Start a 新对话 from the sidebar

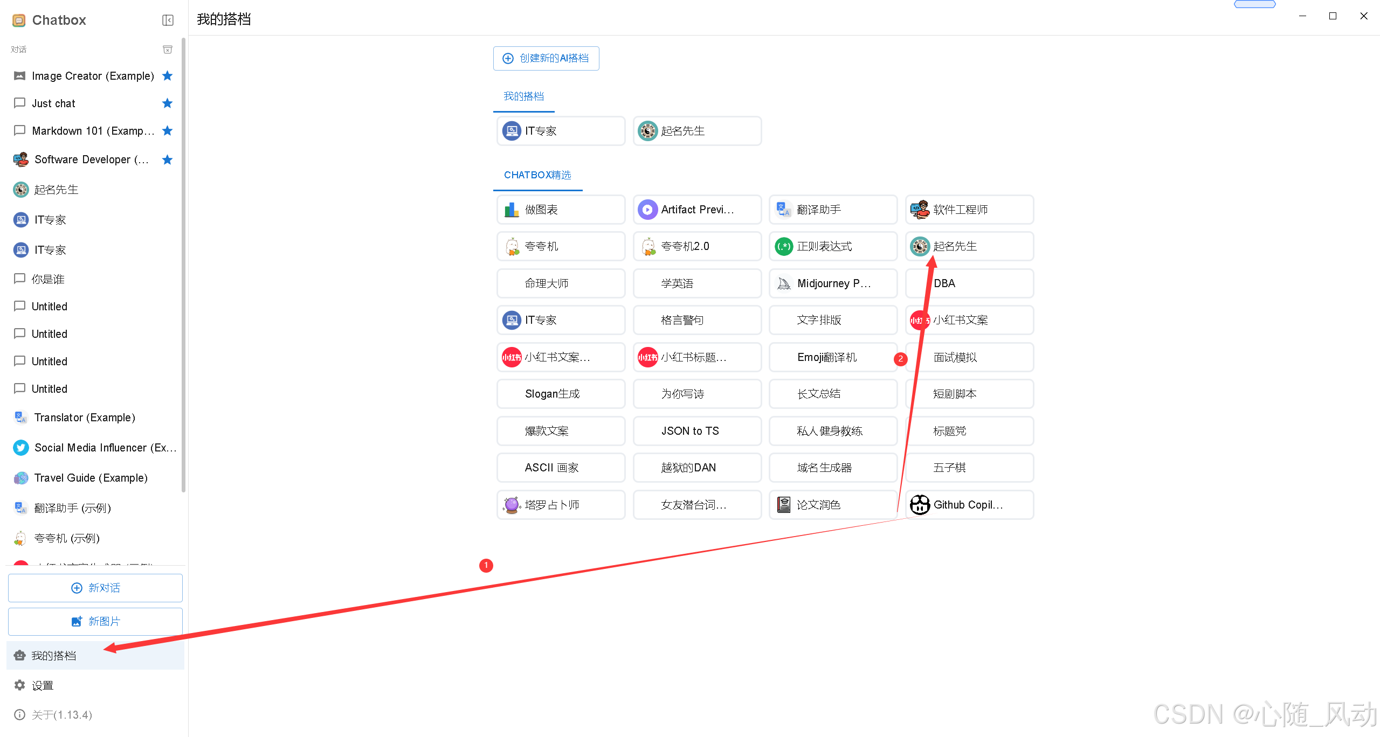(95, 588)
